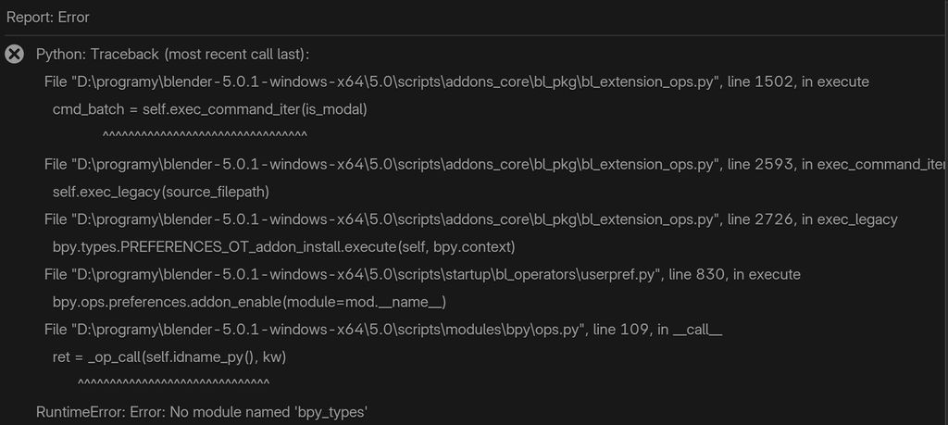Click the file path line ending 'in exec_command_iter'
The image size is (948, 425).
(495, 165)
